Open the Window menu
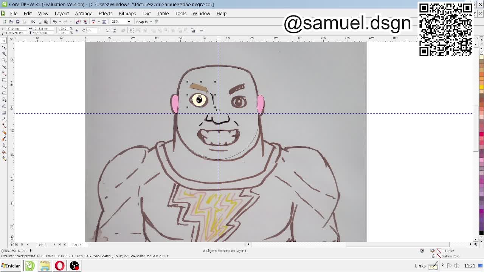The image size is (484, 272). (x=201, y=13)
